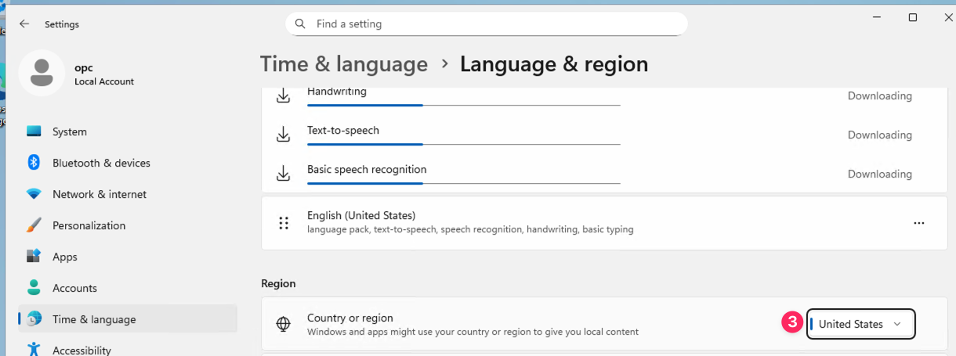This screenshot has height=356, width=956.
Task: Click Downloading status for Handwriting
Action: 880,96
